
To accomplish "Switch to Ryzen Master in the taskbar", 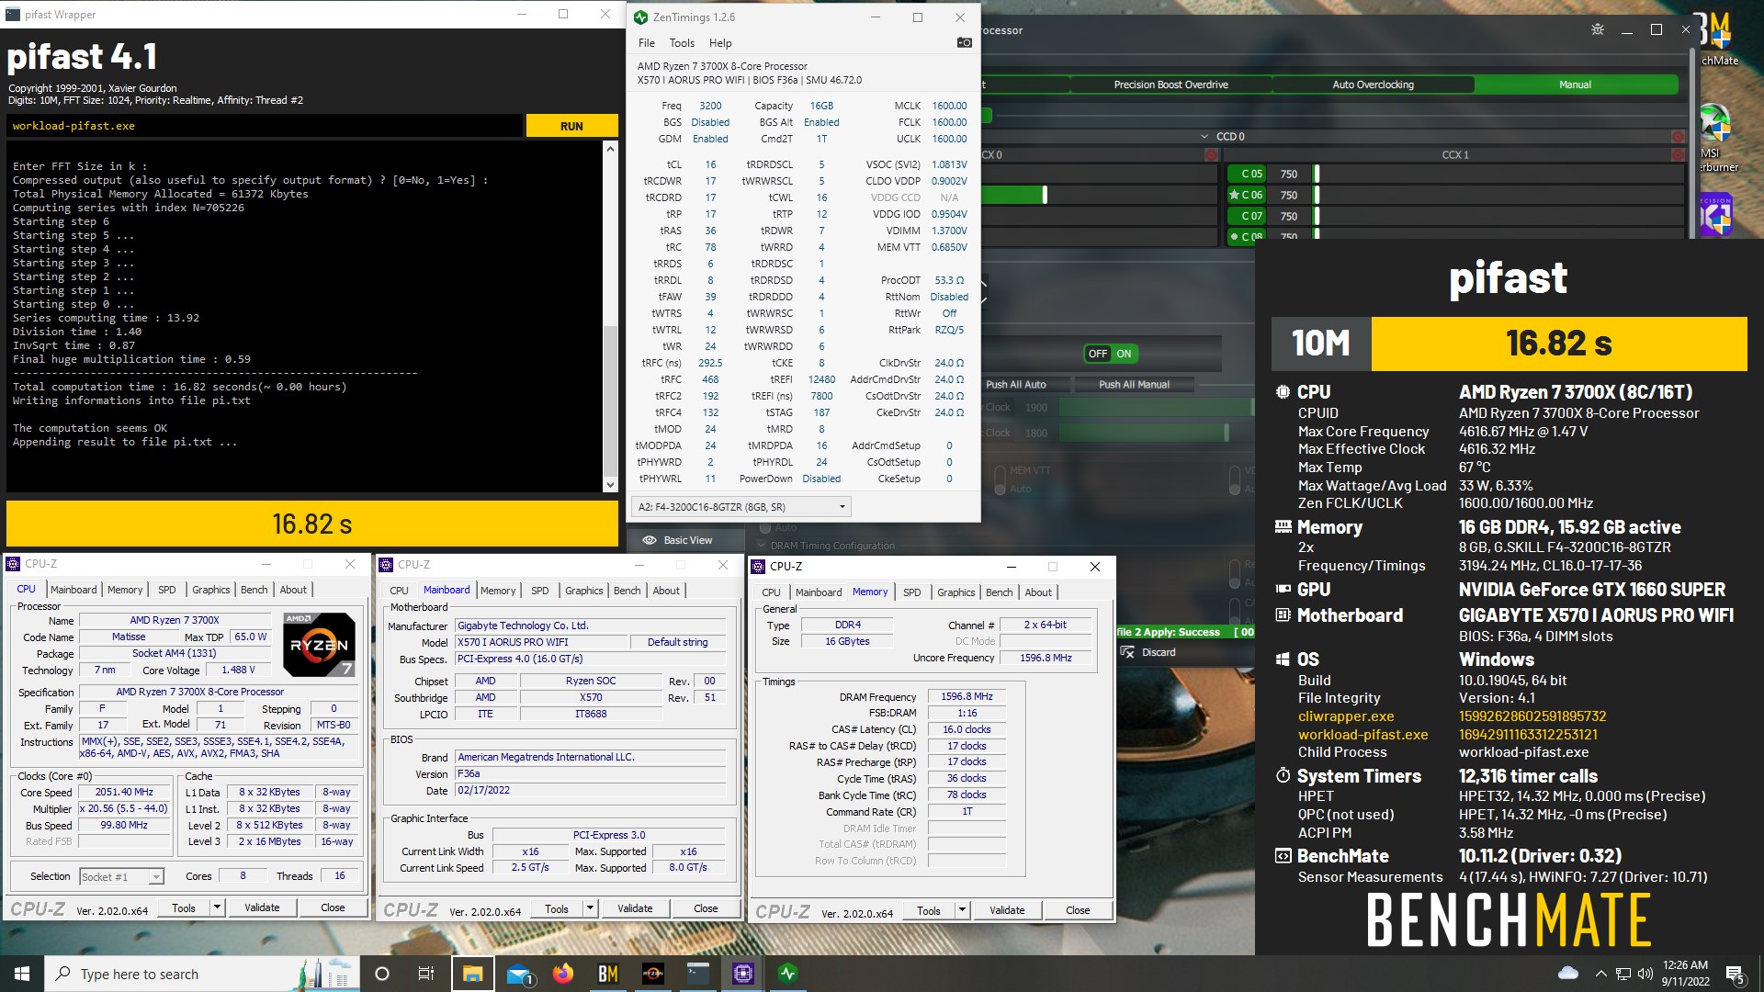I will click(653, 974).
